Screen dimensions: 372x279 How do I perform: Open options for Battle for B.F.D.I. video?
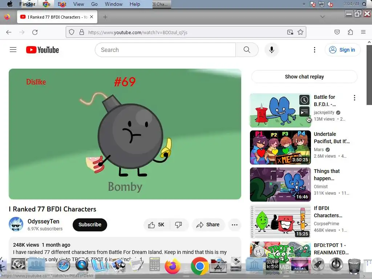355,98
